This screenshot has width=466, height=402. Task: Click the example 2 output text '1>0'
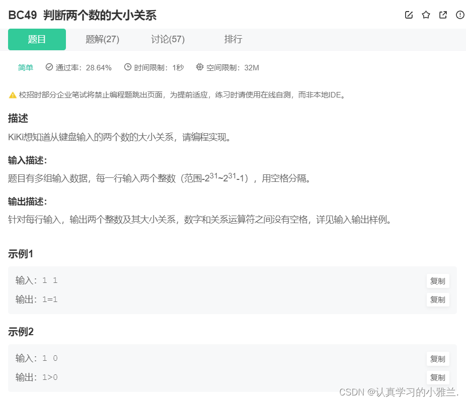click(x=50, y=377)
